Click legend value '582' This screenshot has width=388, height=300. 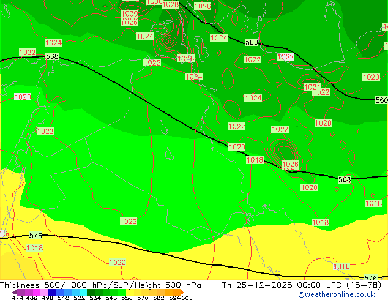point(159,298)
